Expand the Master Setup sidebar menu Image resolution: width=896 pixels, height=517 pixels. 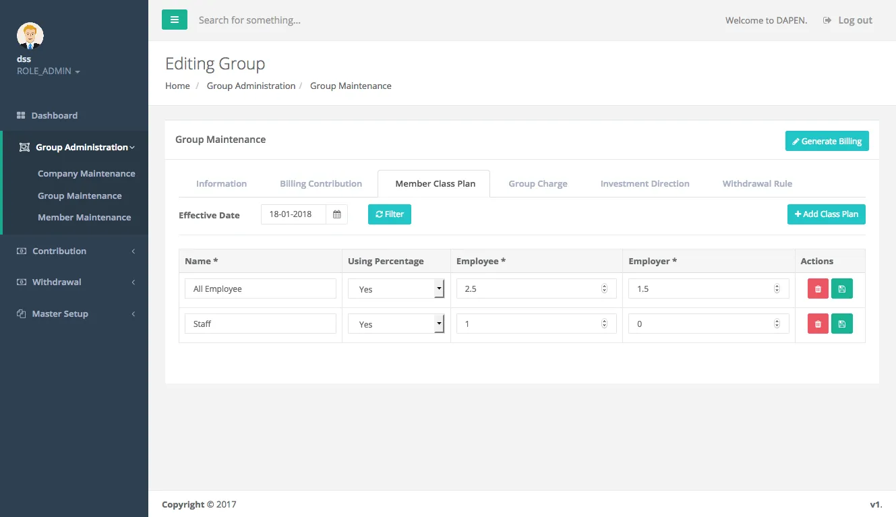74,313
